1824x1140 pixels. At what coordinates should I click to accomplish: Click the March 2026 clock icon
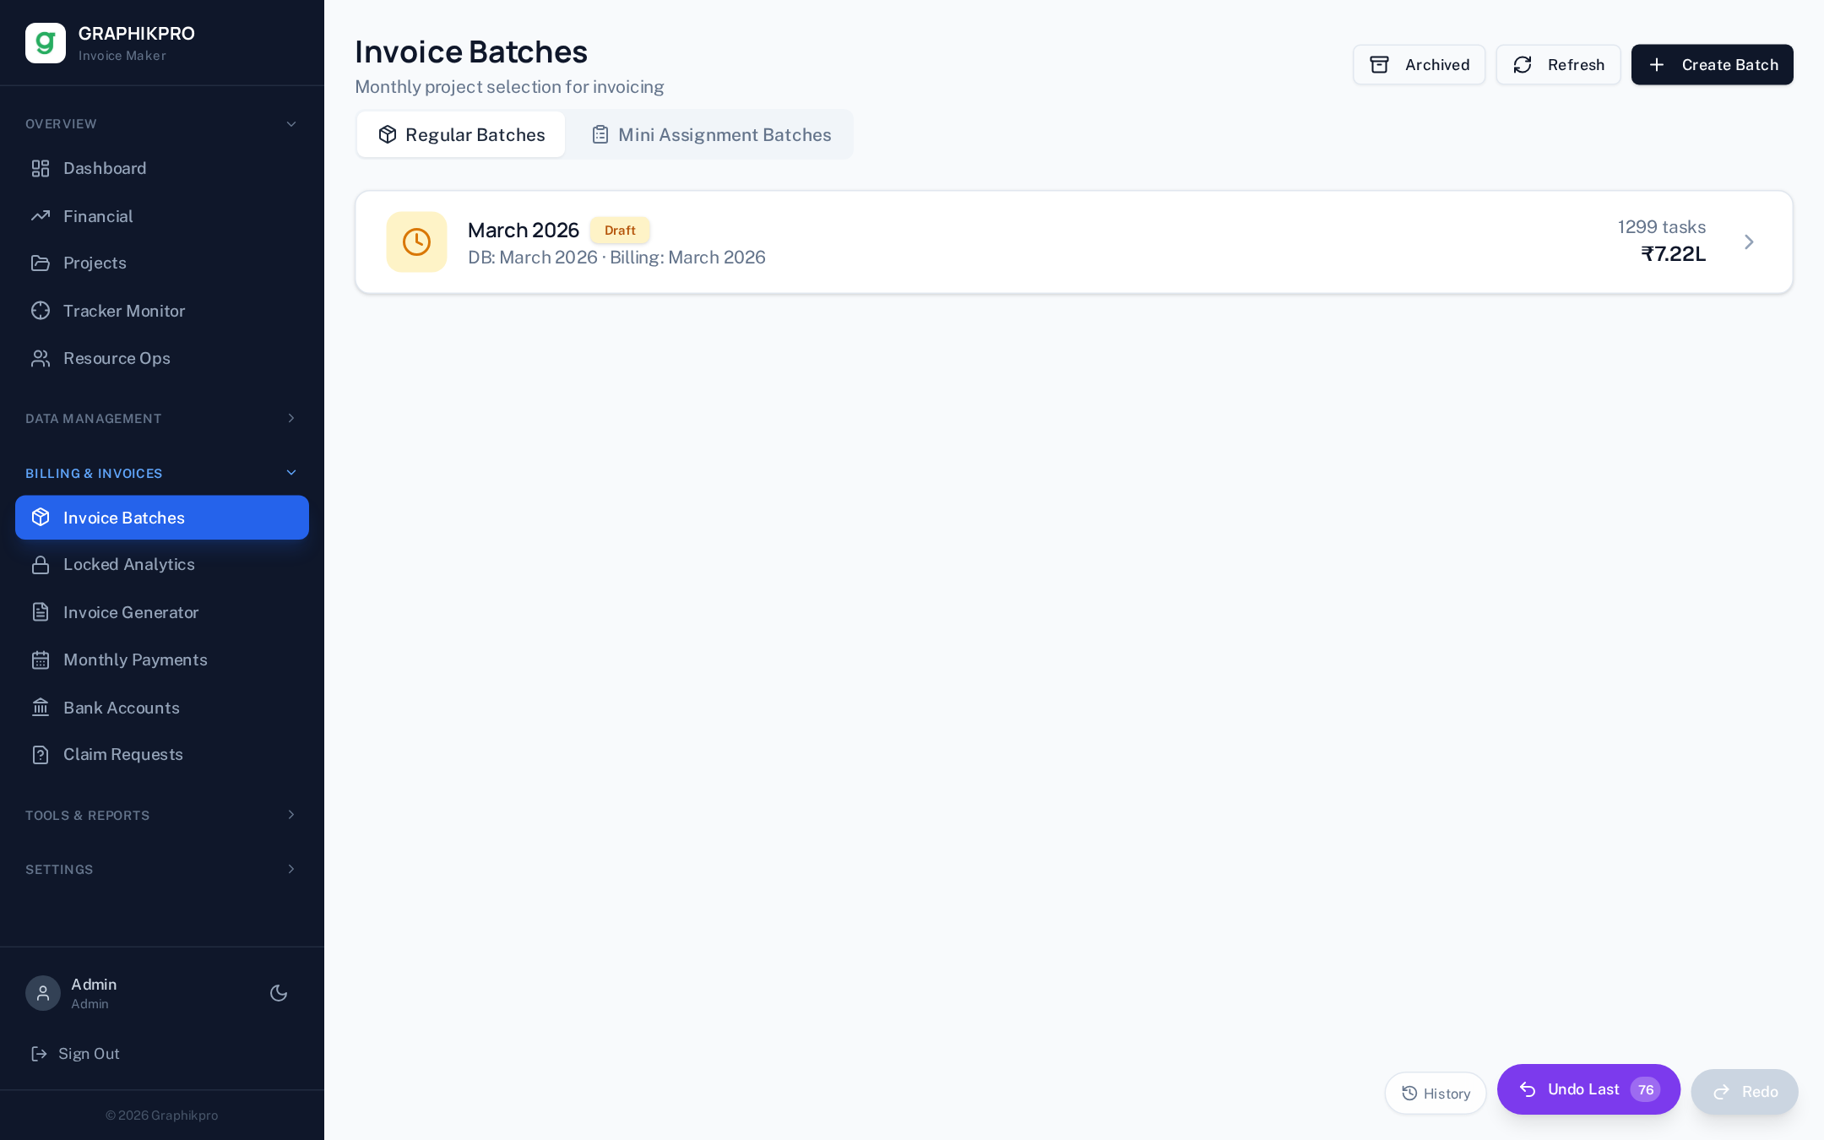416,242
